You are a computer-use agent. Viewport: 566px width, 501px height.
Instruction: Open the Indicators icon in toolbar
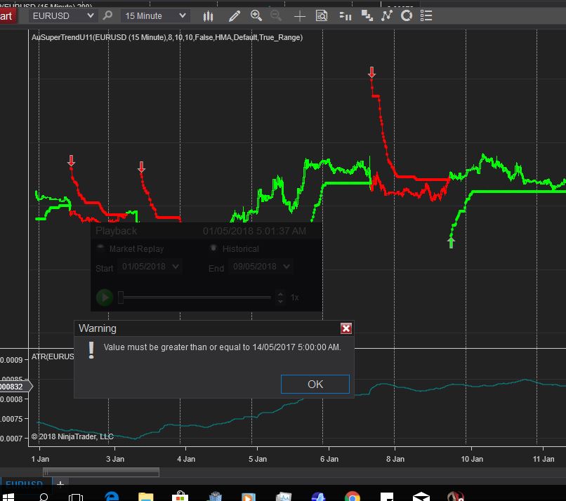tap(387, 15)
